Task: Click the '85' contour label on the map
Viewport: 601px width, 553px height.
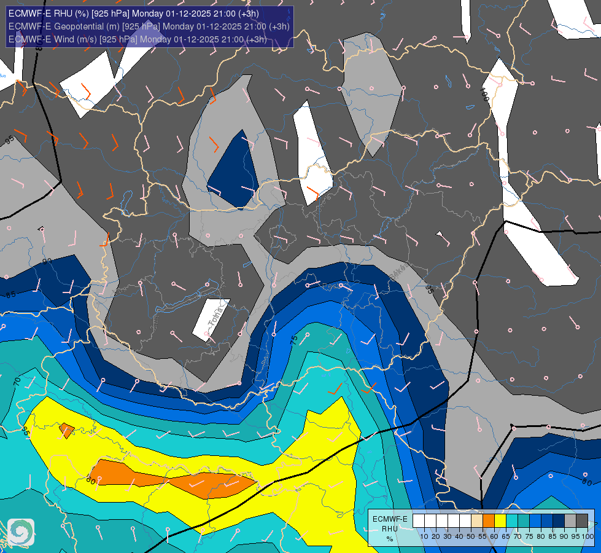Action: click(x=10, y=295)
